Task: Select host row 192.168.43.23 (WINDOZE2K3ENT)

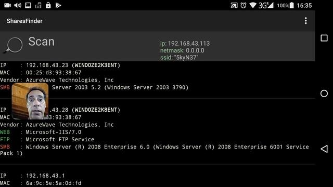Action: 60,65
